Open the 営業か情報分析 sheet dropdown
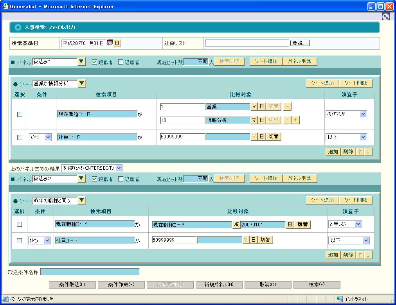The height and width of the screenshot is (305, 396). 81,83
